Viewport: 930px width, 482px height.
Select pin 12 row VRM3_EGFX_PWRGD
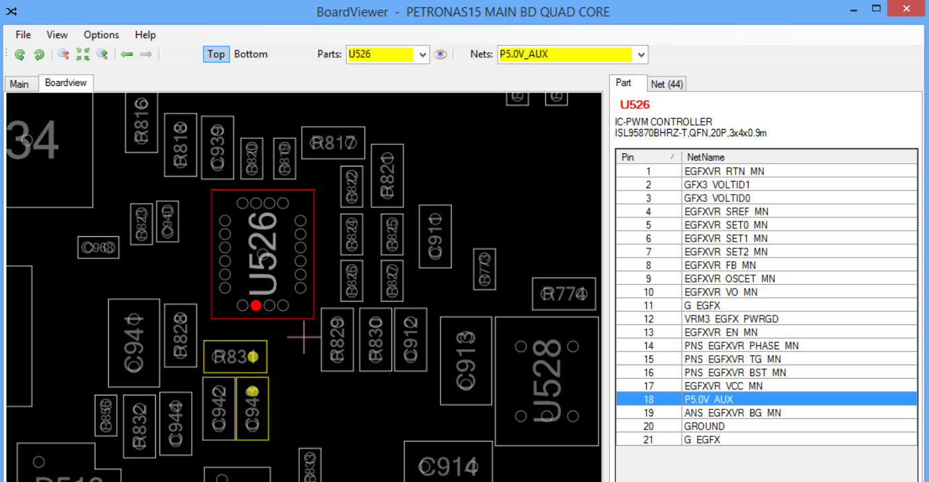[767, 319]
